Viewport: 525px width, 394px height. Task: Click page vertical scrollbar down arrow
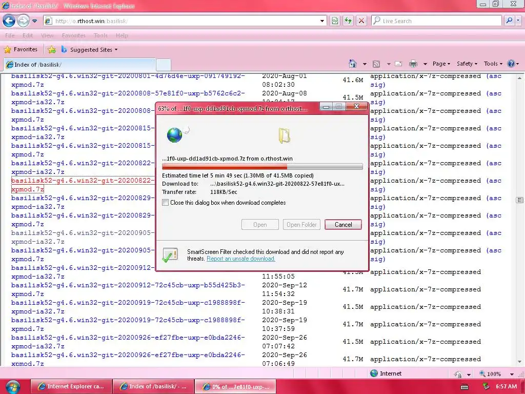pyautogui.click(x=520, y=362)
